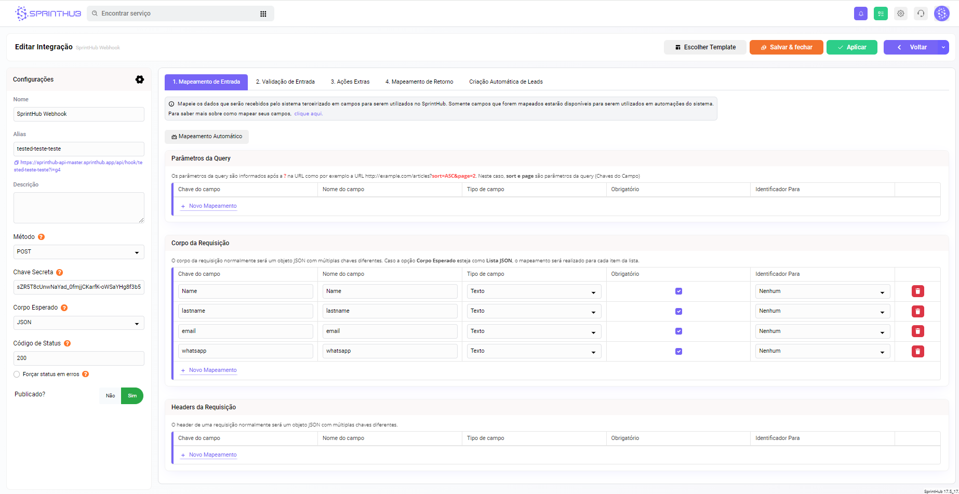Viewport: 959px width, 494px height.
Task: Set Publicado to Não
Action: [110, 396]
